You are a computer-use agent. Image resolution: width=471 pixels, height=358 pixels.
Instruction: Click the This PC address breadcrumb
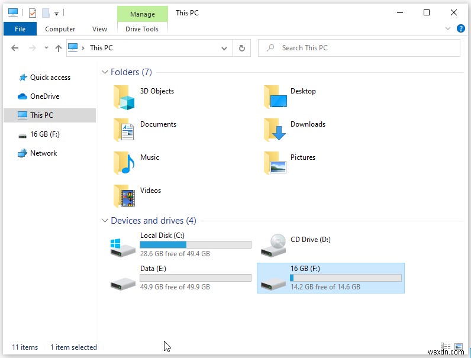(x=102, y=48)
